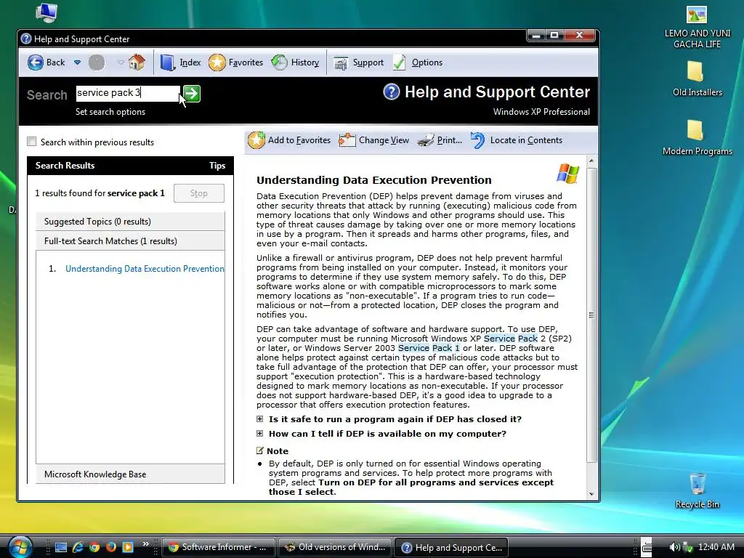Click the on-screen keyboard tray icon
This screenshot has width=744, height=558.
pyautogui.click(x=647, y=546)
